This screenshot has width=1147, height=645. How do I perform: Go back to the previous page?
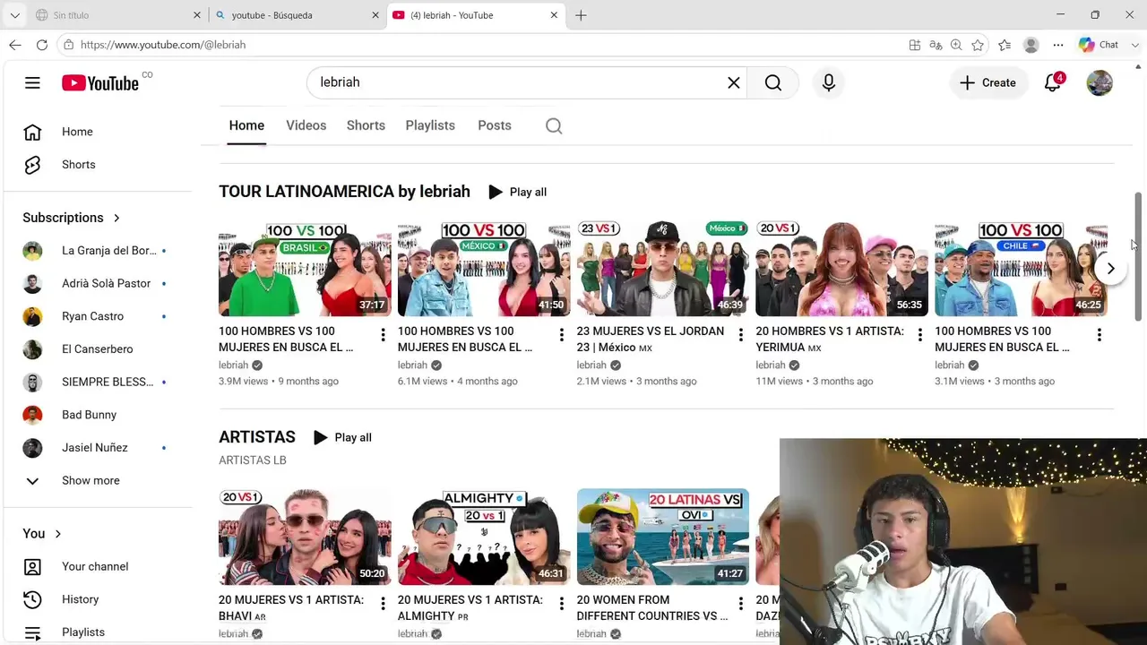coord(15,45)
